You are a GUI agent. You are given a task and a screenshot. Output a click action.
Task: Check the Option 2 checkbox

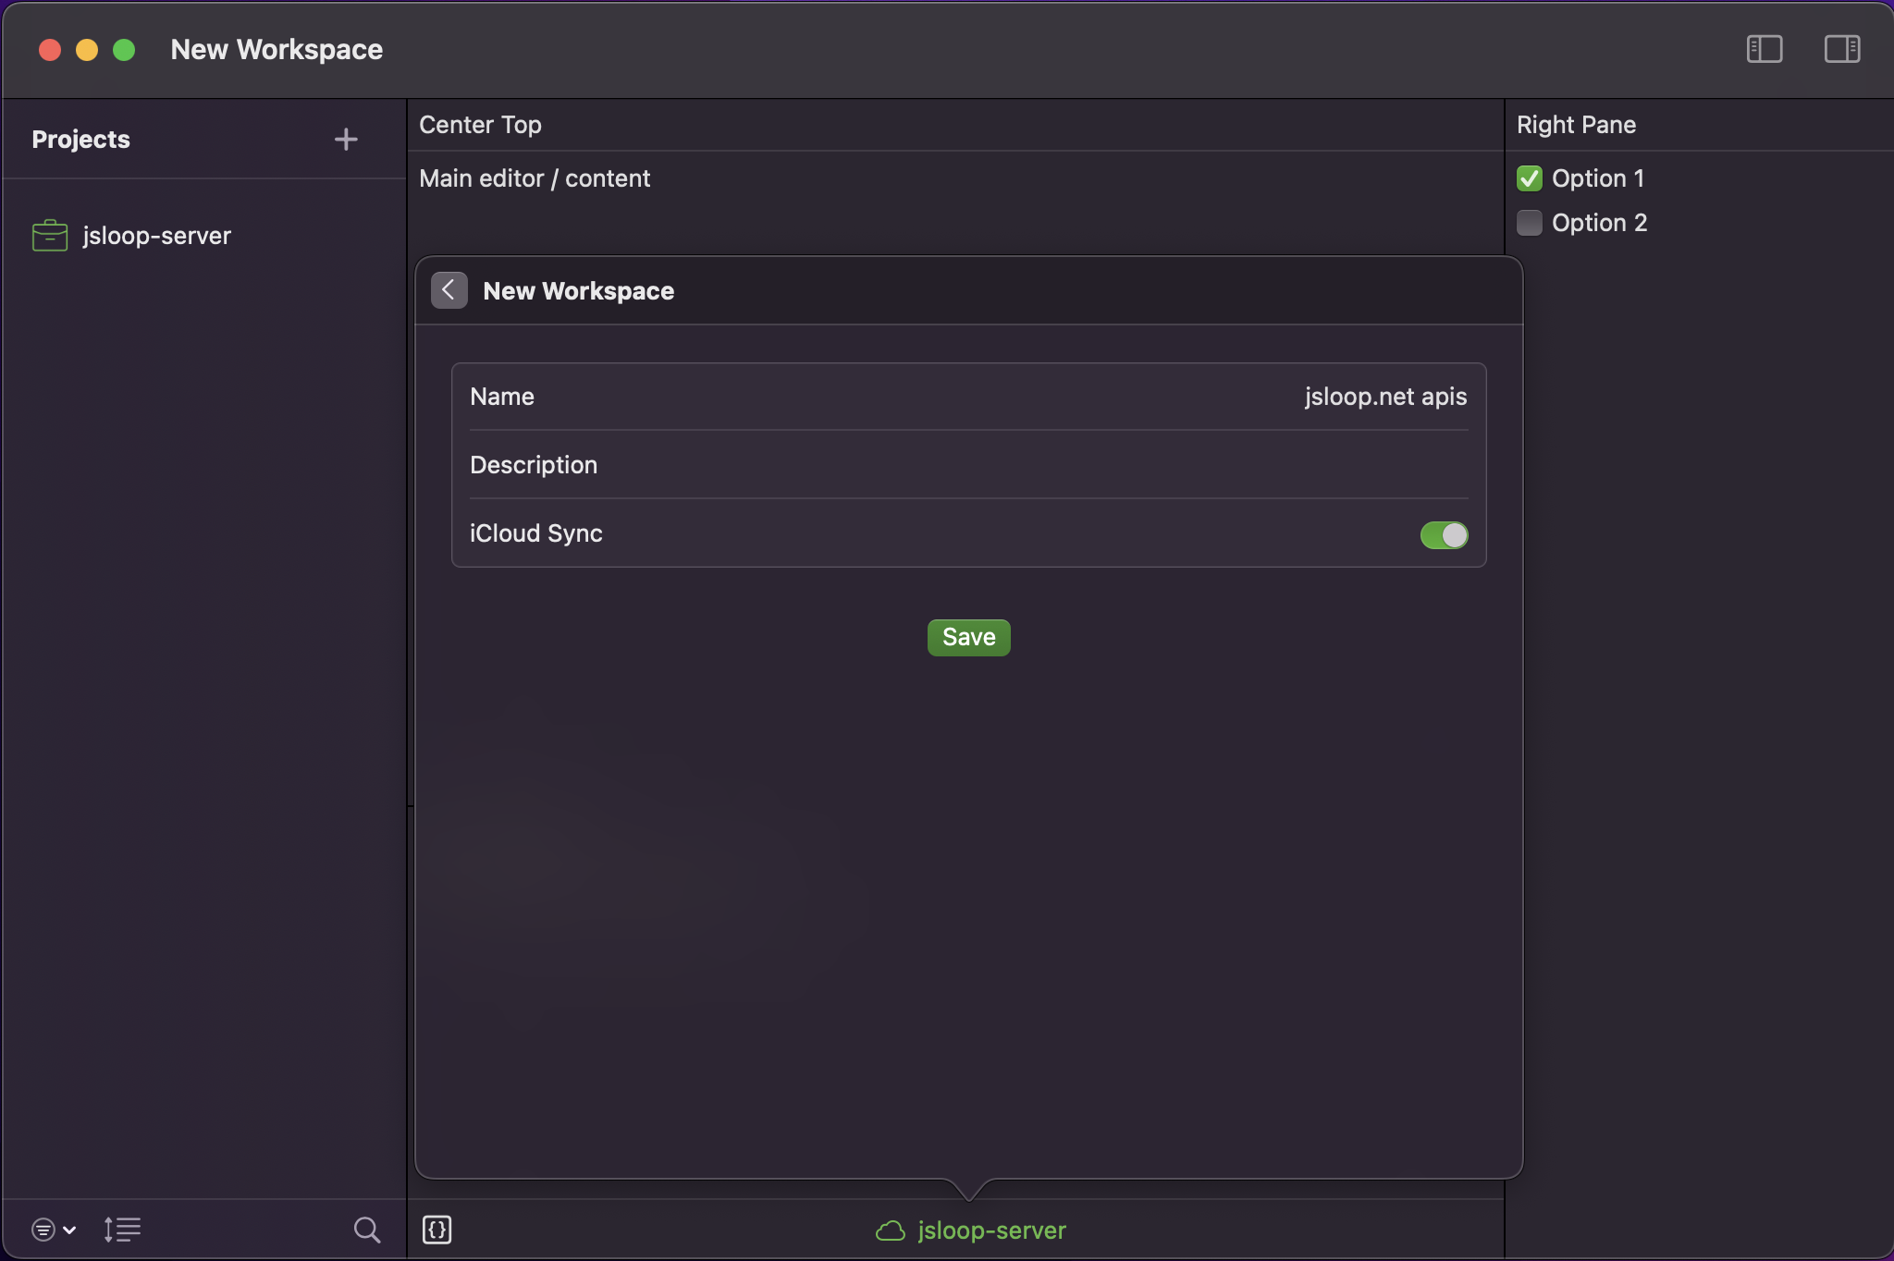[x=1530, y=223]
